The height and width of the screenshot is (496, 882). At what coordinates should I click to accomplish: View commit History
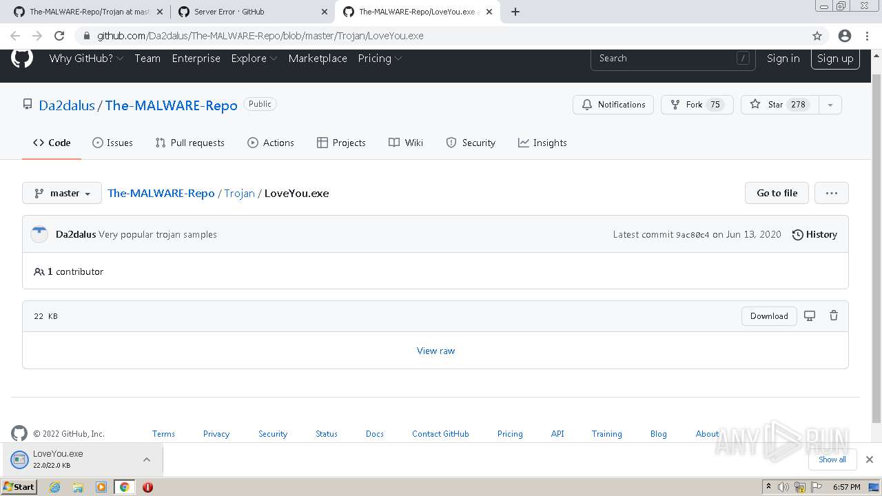[x=814, y=234]
